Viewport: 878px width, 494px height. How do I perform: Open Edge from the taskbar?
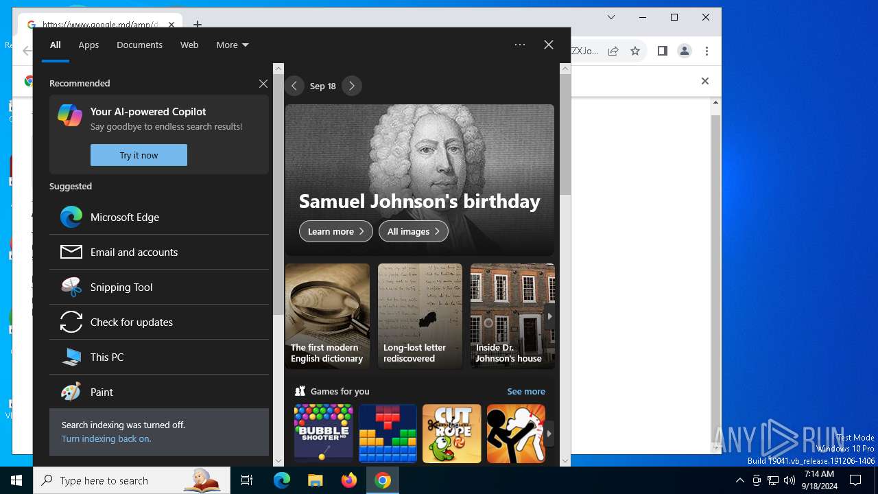[282, 480]
